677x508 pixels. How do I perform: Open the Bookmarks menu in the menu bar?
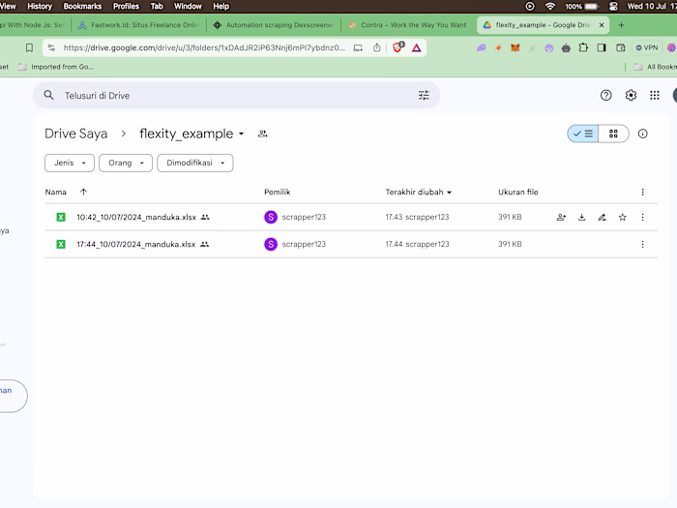coord(82,6)
